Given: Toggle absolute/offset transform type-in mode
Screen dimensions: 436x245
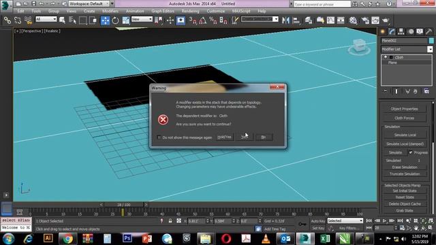Looking at the screenshot, I should (x=178, y=220).
